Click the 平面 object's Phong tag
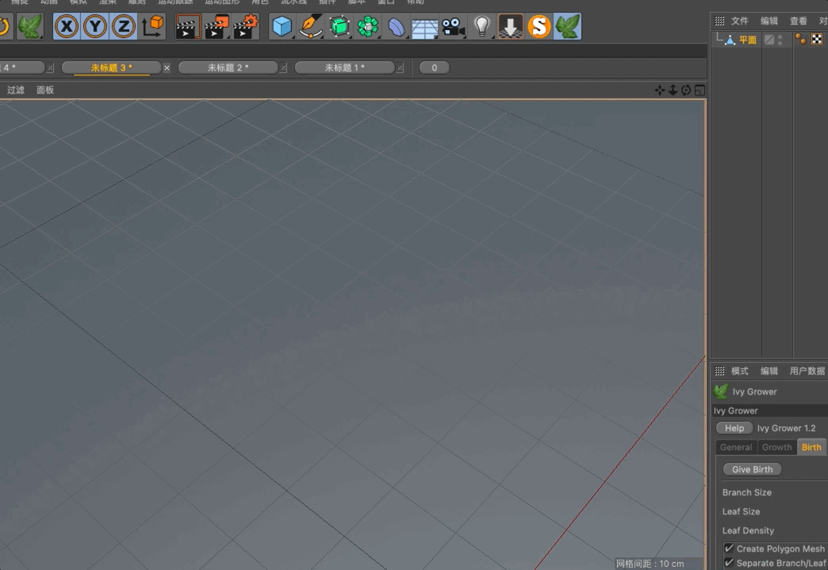The height and width of the screenshot is (570, 828). tap(800, 40)
